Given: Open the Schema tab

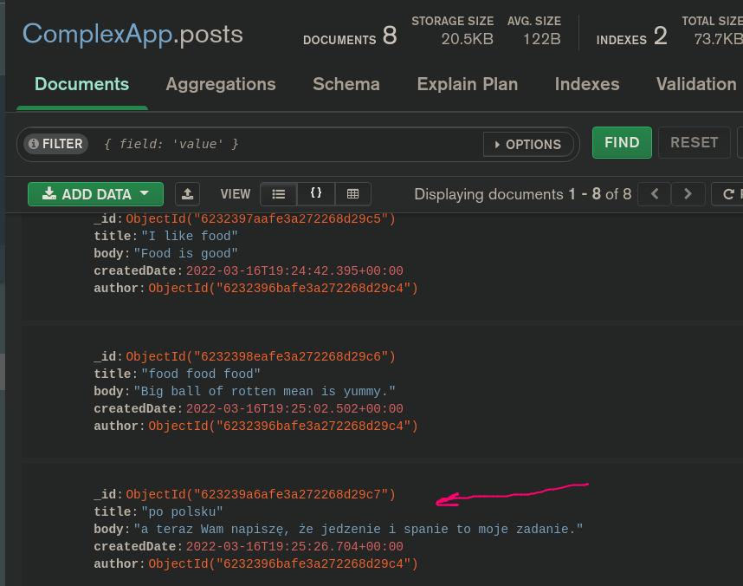Looking at the screenshot, I should click(x=346, y=84).
